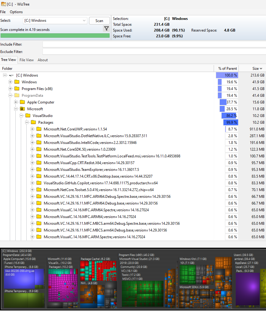Open the Options menu
The height and width of the screenshot is (312, 266).
click(16, 12)
